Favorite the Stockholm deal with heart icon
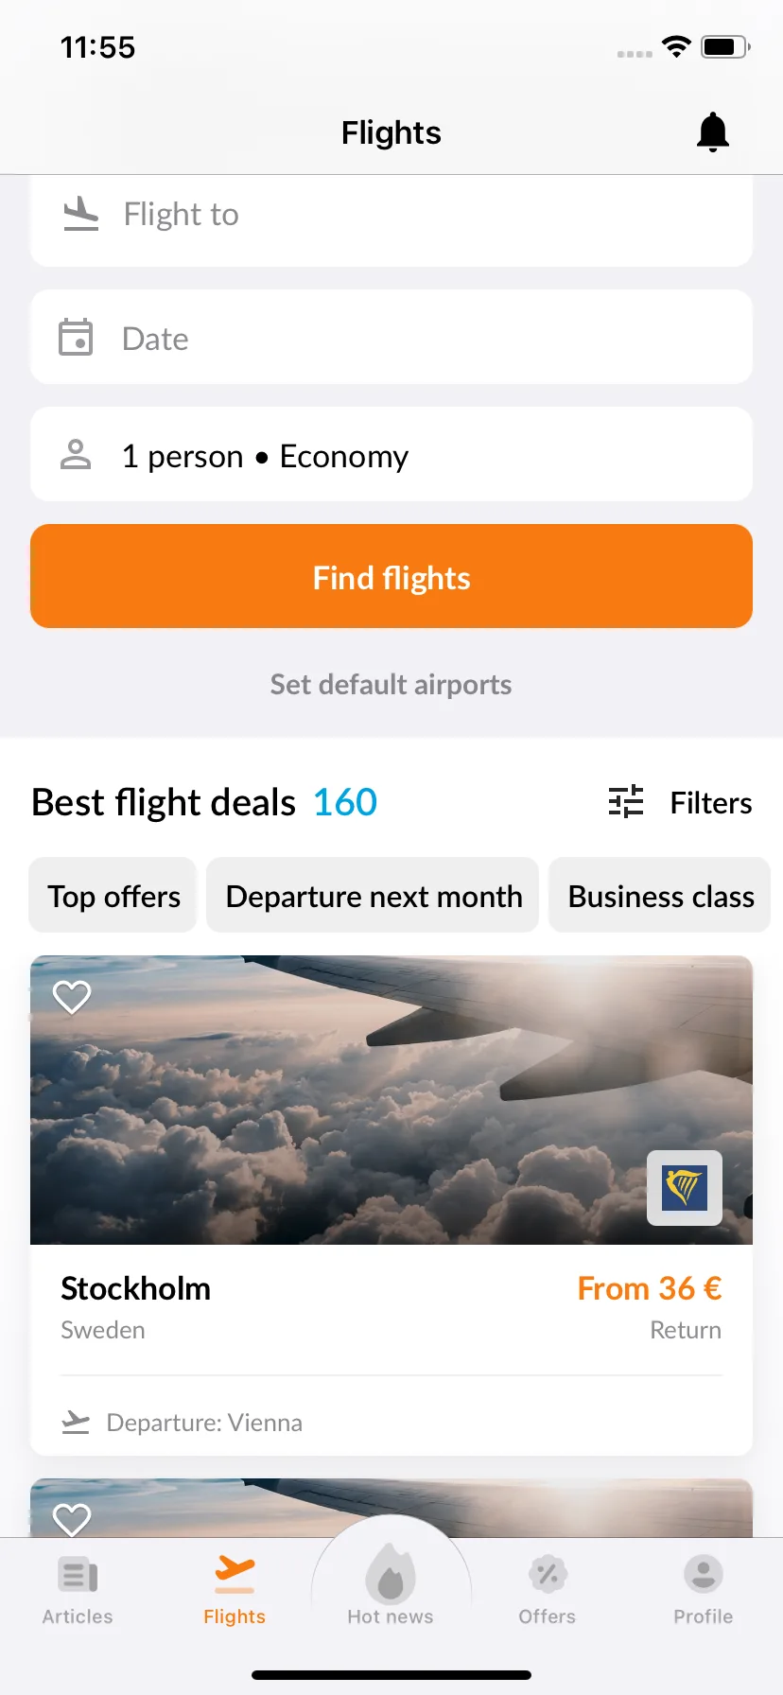The width and height of the screenshot is (783, 1695). 72,997
